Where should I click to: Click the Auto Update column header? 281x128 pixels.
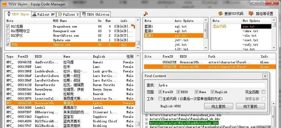[x=189, y=21]
